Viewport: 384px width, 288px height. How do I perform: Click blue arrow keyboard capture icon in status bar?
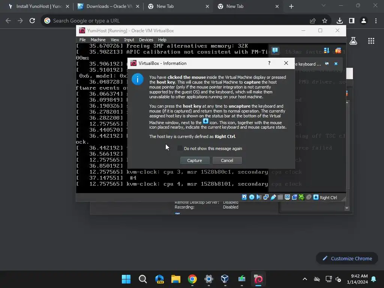pos(316,197)
